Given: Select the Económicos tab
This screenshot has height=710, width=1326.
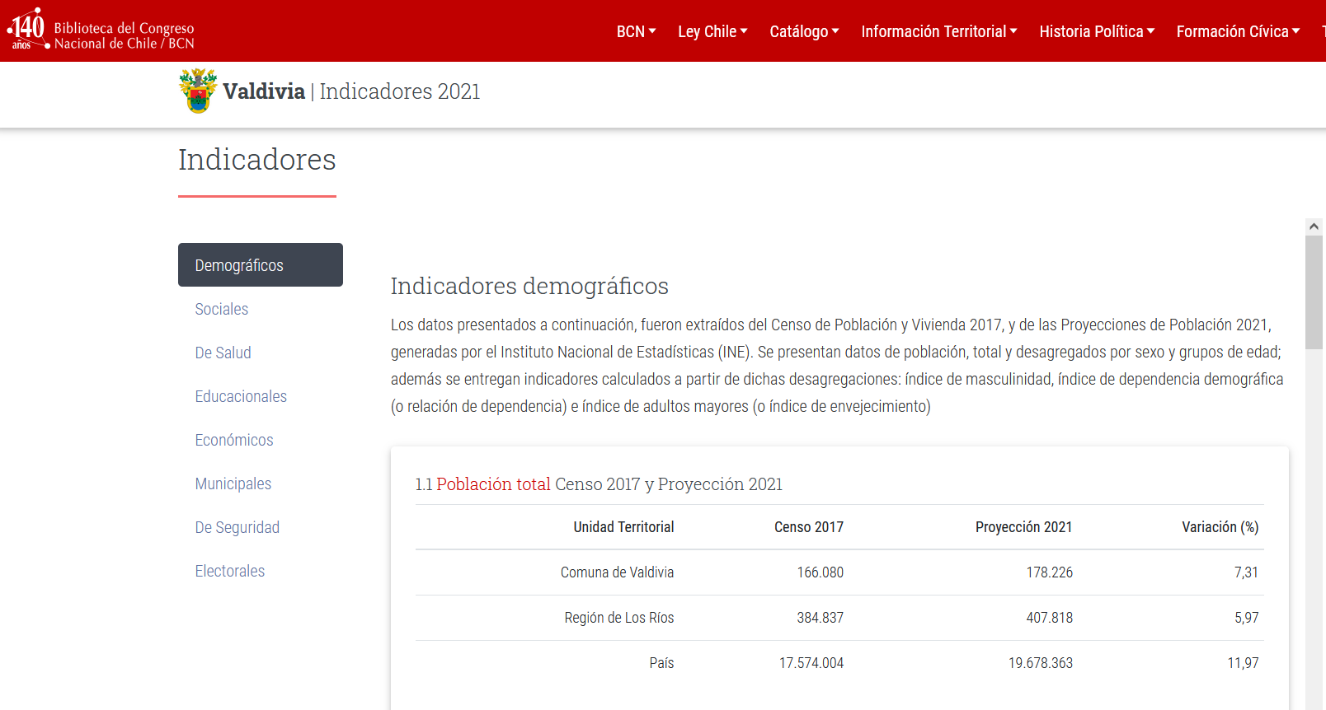Looking at the screenshot, I should pos(234,440).
